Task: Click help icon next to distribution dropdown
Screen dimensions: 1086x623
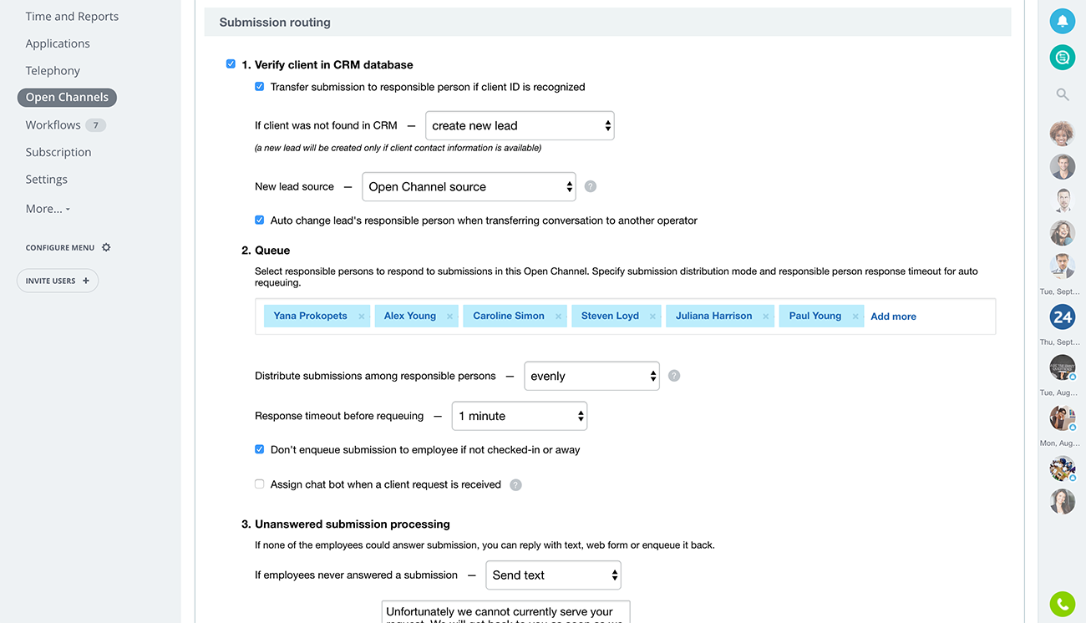Action: point(674,376)
